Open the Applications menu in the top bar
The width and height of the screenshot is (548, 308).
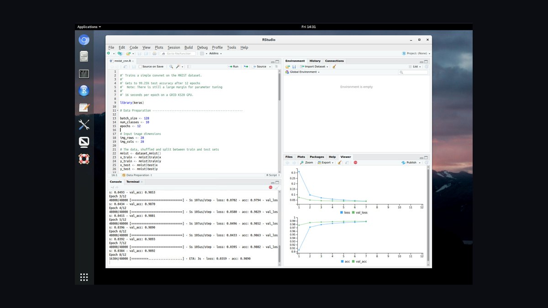tap(89, 26)
